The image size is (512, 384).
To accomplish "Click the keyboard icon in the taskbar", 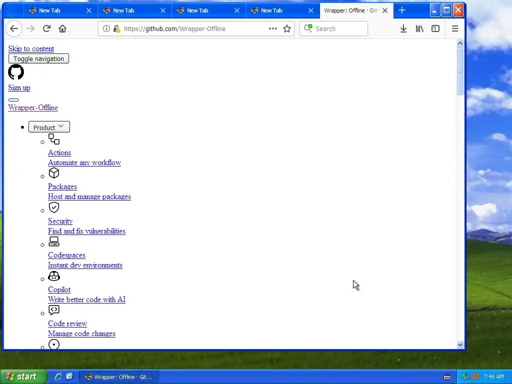I will coord(447,377).
